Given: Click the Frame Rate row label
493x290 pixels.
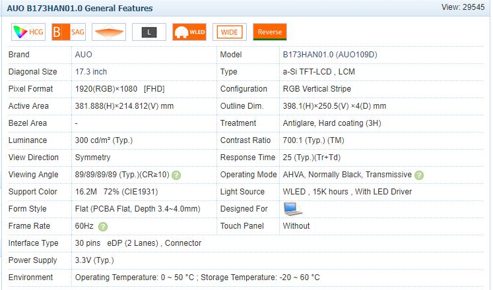Looking at the screenshot, I should tap(29, 226).
